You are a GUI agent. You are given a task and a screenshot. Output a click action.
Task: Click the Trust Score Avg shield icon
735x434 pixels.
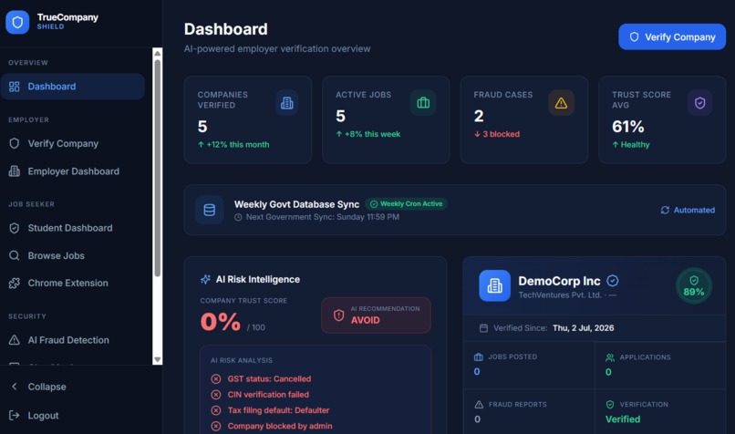(x=699, y=103)
